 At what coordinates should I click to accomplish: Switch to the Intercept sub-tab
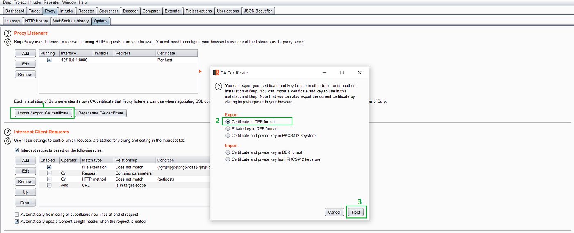13,21
